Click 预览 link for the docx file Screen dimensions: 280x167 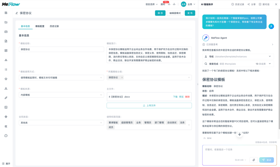(x=181, y=97)
